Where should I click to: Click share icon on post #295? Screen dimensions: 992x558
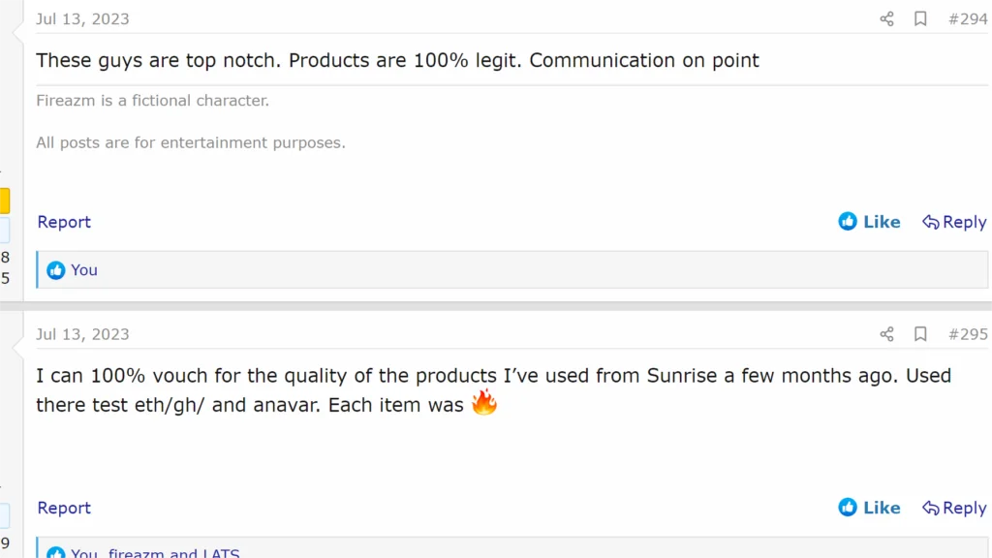coord(886,334)
